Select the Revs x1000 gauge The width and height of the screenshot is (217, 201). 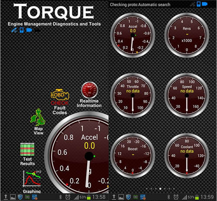click(187, 35)
